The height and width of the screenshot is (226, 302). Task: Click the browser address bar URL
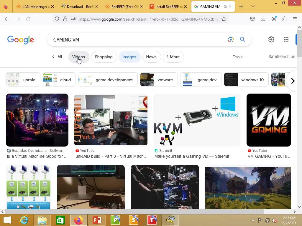click(x=148, y=19)
